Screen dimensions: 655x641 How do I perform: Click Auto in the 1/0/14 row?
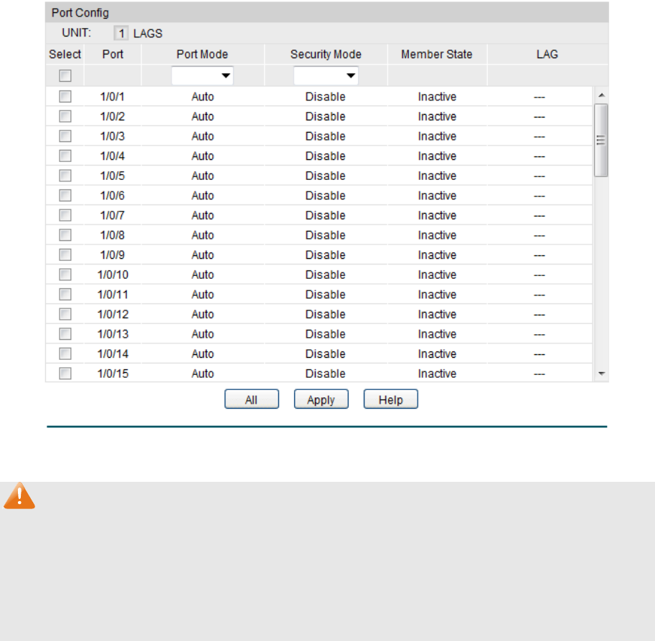point(202,353)
